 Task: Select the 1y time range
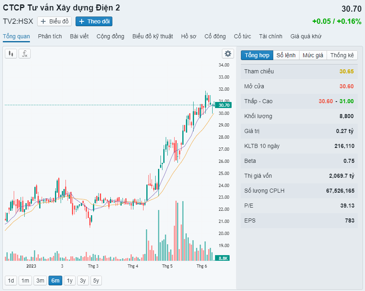pyautogui.click(x=70, y=281)
